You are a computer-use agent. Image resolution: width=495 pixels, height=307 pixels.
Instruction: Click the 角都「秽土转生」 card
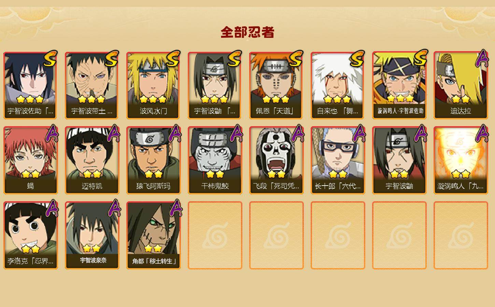point(153,235)
